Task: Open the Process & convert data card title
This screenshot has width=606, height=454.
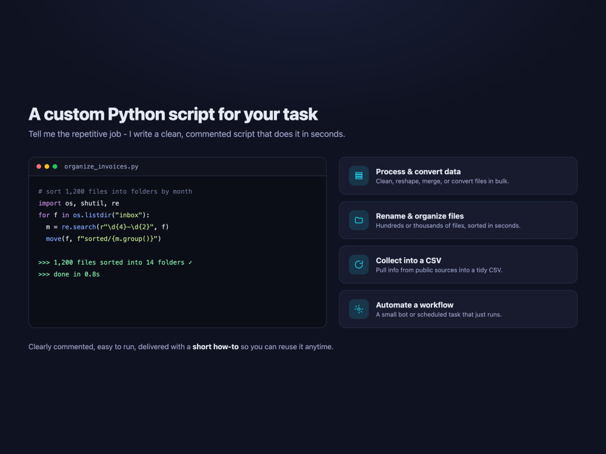Action: click(418, 171)
